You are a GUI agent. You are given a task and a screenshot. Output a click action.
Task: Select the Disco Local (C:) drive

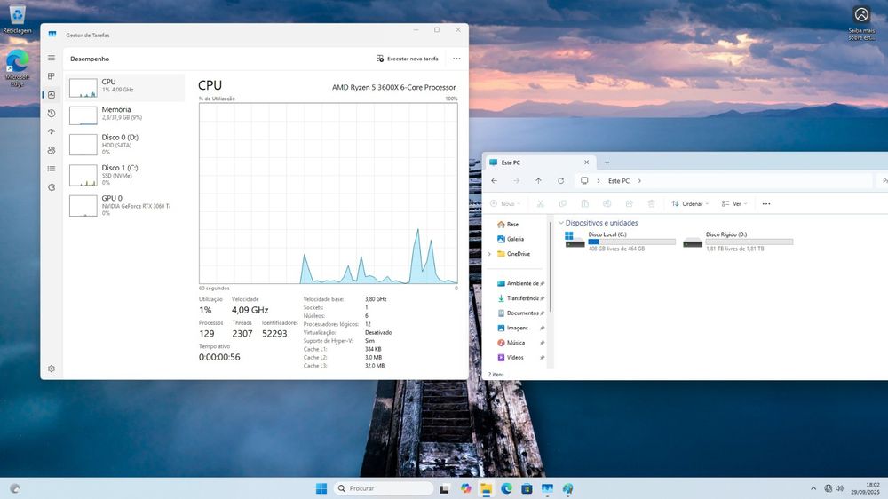point(620,242)
